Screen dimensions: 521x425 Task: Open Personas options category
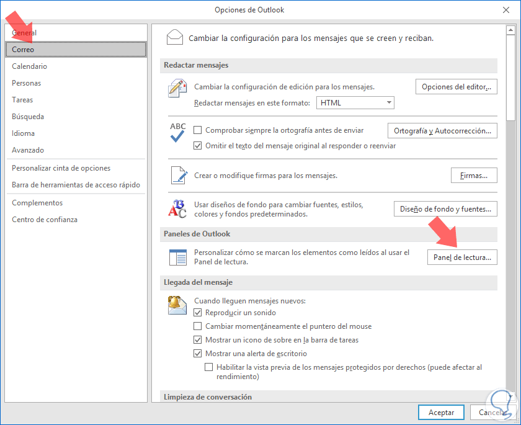click(76, 83)
